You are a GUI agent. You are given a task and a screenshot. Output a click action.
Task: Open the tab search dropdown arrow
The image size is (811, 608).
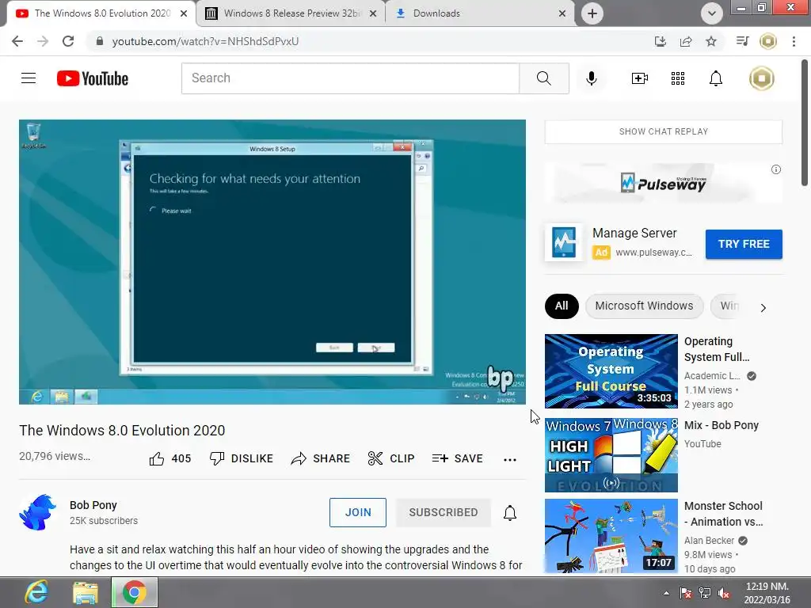click(712, 13)
